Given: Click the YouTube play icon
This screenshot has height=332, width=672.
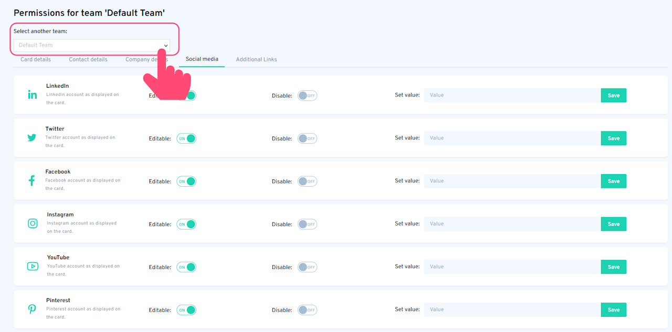Looking at the screenshot, I should (x=33, y=266).
